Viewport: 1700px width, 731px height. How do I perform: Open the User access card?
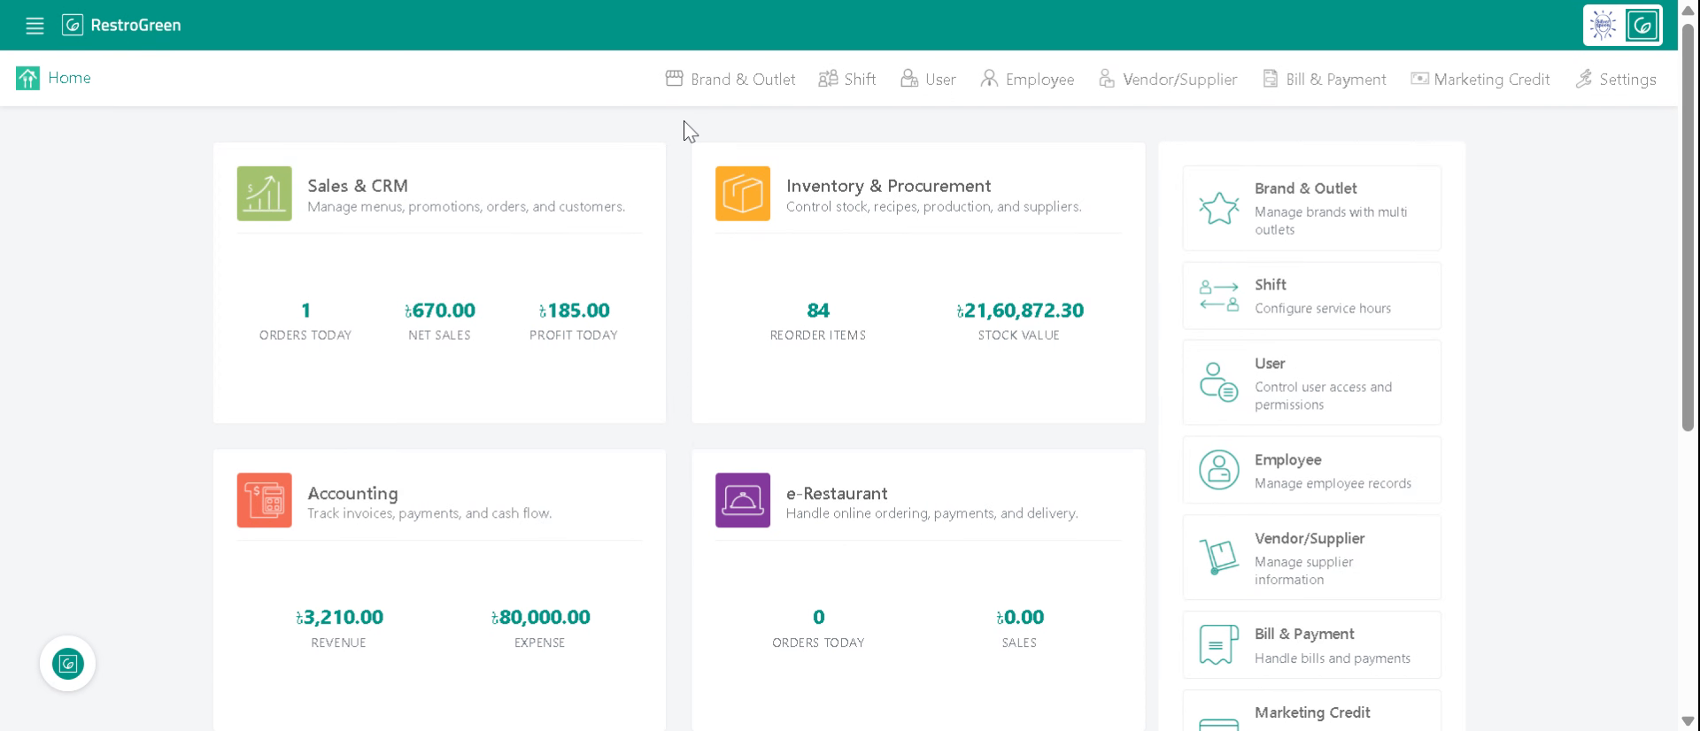[1311, 382]
